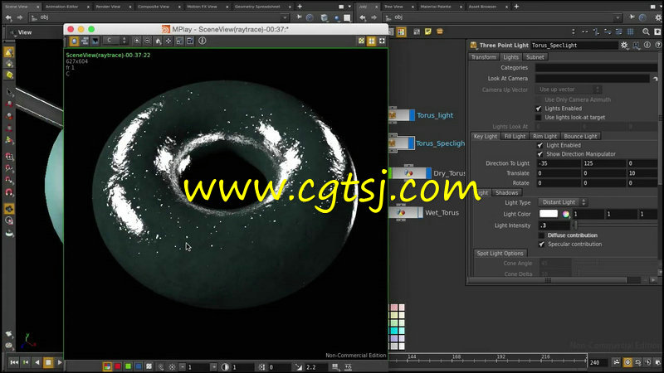Open the Material Palette pane tab

point(435,7)
